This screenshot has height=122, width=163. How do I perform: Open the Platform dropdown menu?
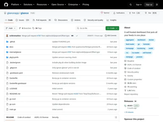click(16, 5)
